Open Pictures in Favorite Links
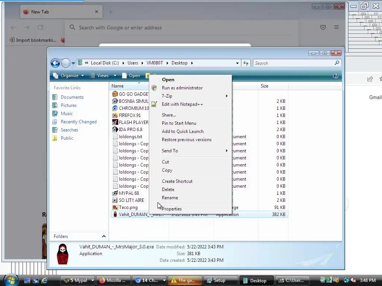The height and width of the screenshot is (286, 382). click(x=69, y=105)
